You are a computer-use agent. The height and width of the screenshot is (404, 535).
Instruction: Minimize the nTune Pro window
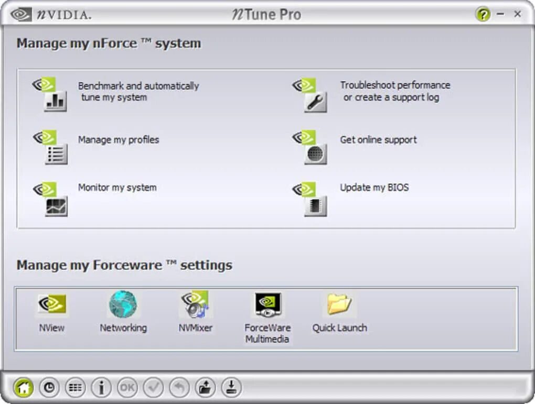tap(500, 14)
